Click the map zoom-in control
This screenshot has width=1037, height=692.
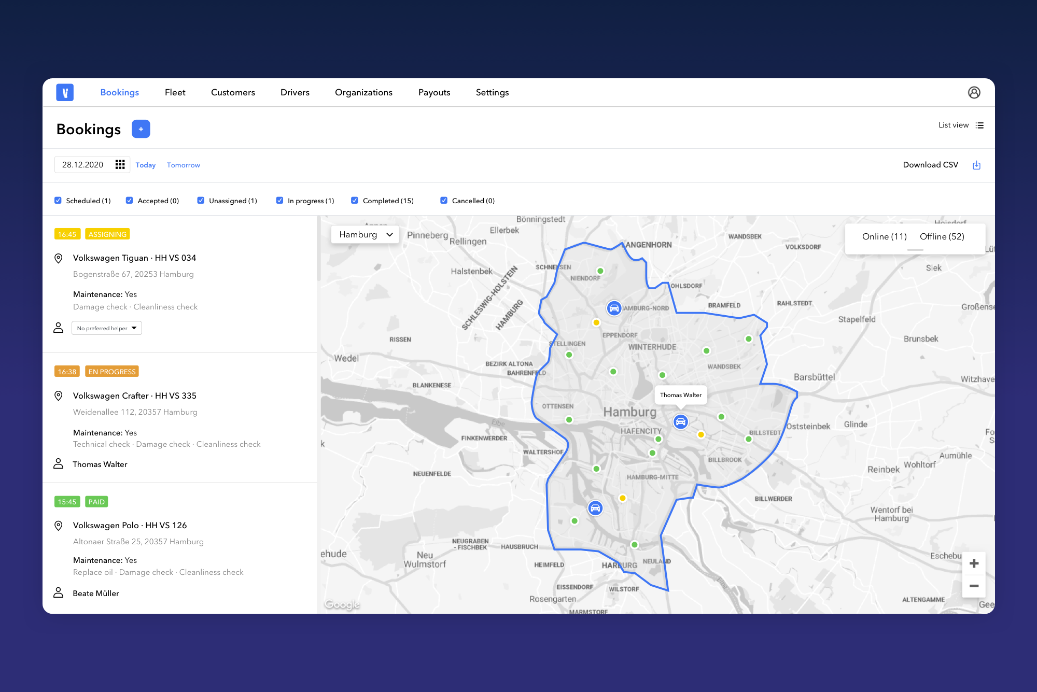coord(974,563)
